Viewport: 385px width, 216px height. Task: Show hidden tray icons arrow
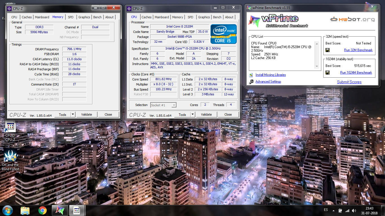click(x=334, y=210)
